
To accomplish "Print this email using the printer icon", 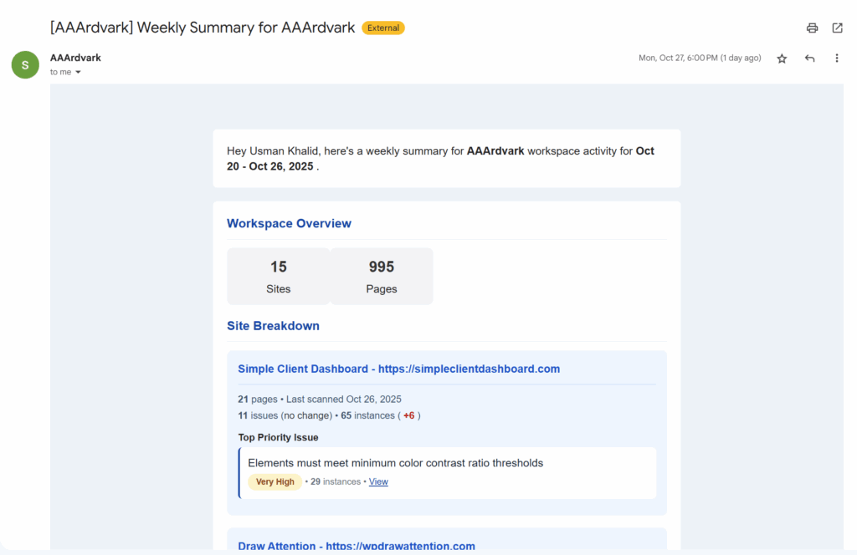I will pos(812,28).
